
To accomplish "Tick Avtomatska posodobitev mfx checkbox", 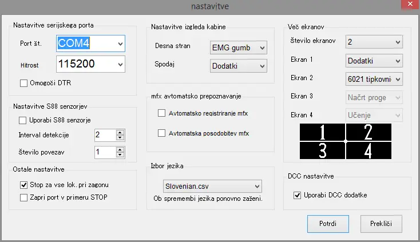I will pos(161,133).
